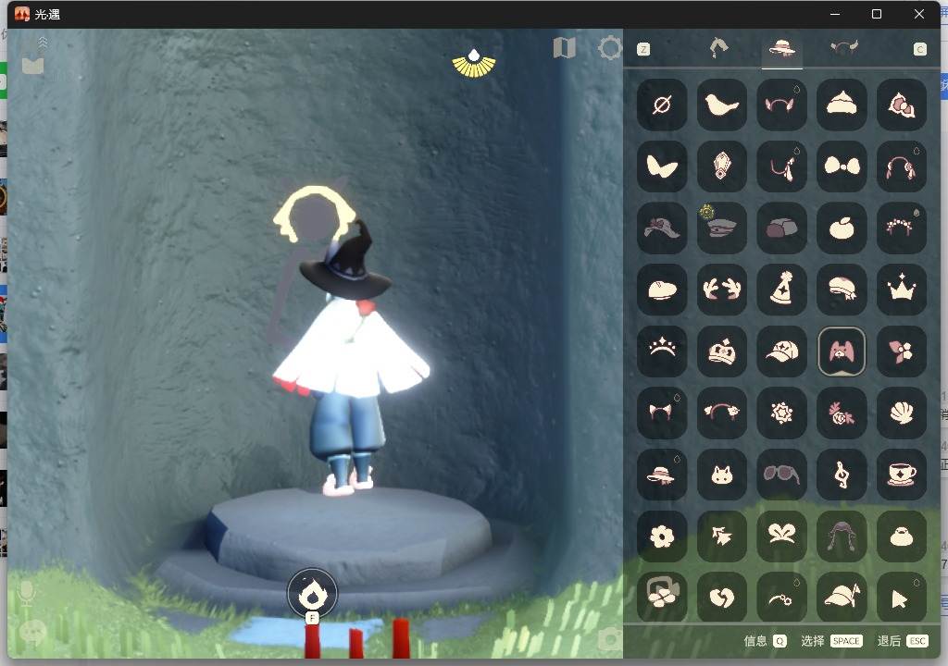Select the wide-brim hat with ribbon icon

662,228
